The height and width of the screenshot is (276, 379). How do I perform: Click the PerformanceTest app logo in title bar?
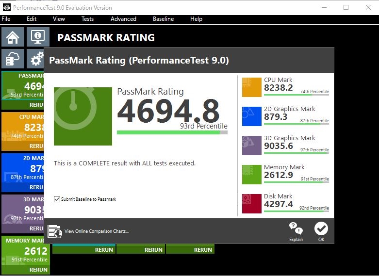coord(6,7)
